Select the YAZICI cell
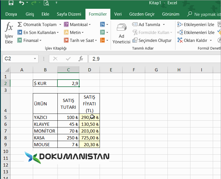This screenshot has height=179, width=221. coord(45,117)
